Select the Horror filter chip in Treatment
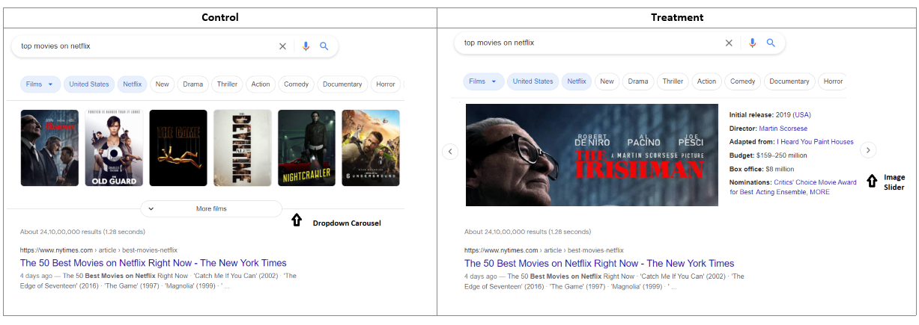 (833, 81)
